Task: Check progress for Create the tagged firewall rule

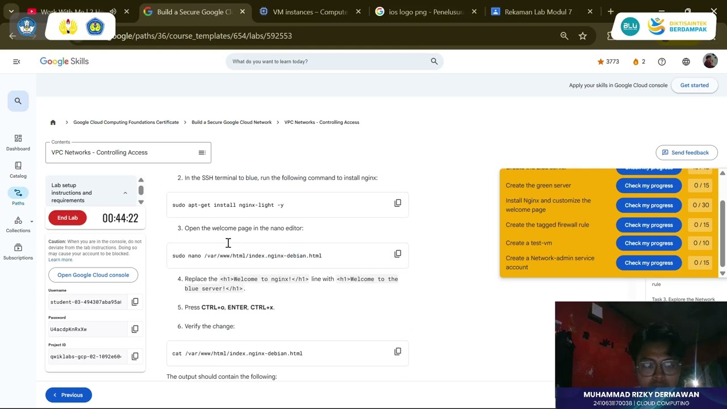Action: pos(649,225)
